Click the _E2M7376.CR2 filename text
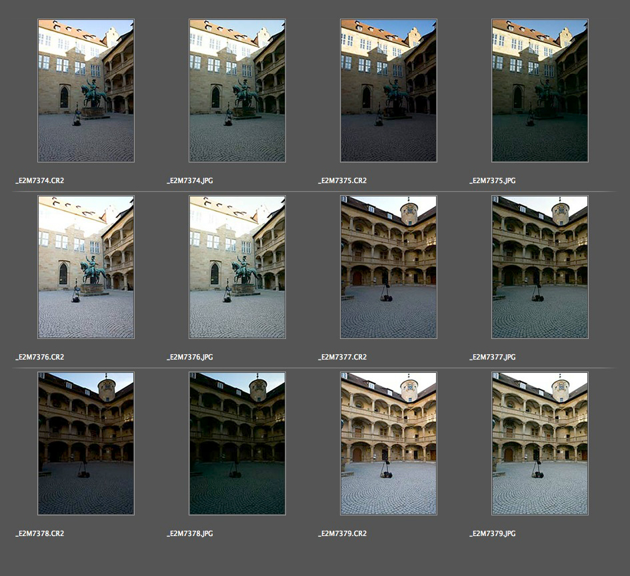Viewport: 630px width, 576px height. click(40, 357)
